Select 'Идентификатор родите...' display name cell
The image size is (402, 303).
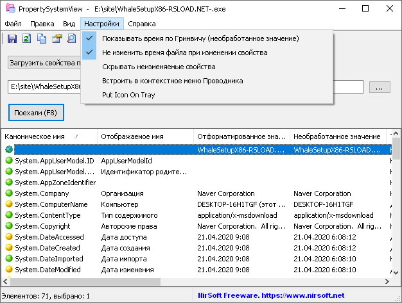144,172
